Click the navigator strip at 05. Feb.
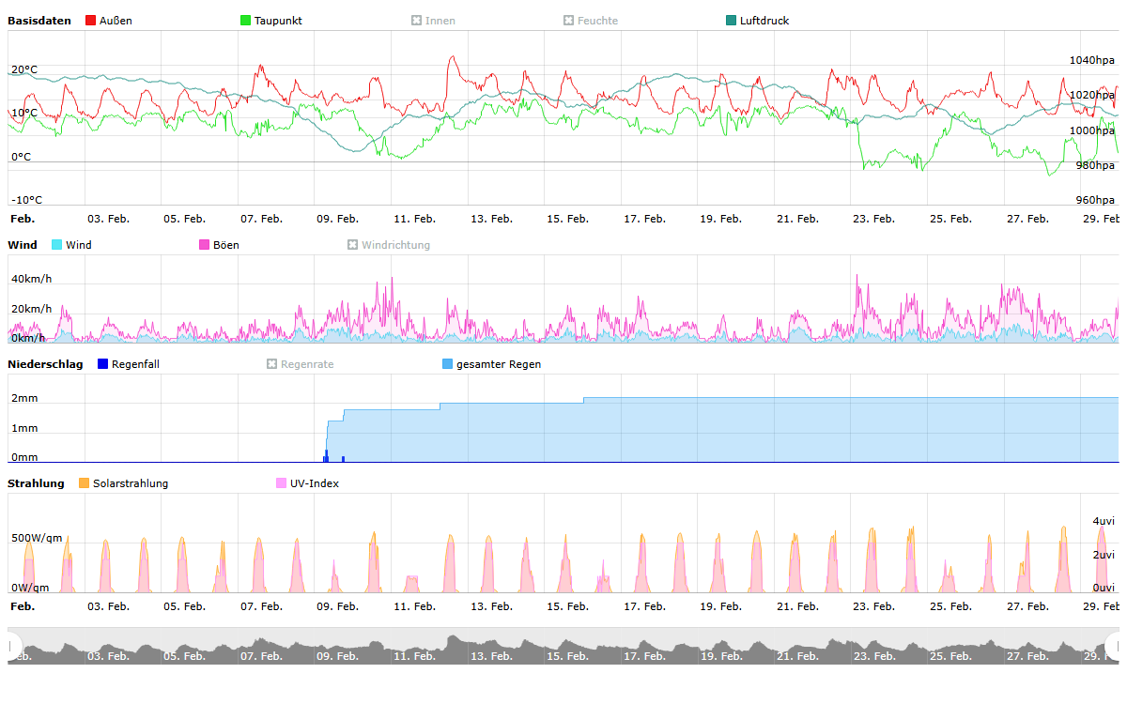1127x704 pixels. (184, 653)
